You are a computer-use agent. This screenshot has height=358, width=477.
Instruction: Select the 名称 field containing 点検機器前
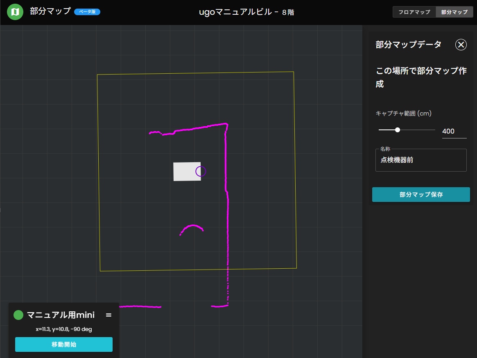(x=420, y=160)
